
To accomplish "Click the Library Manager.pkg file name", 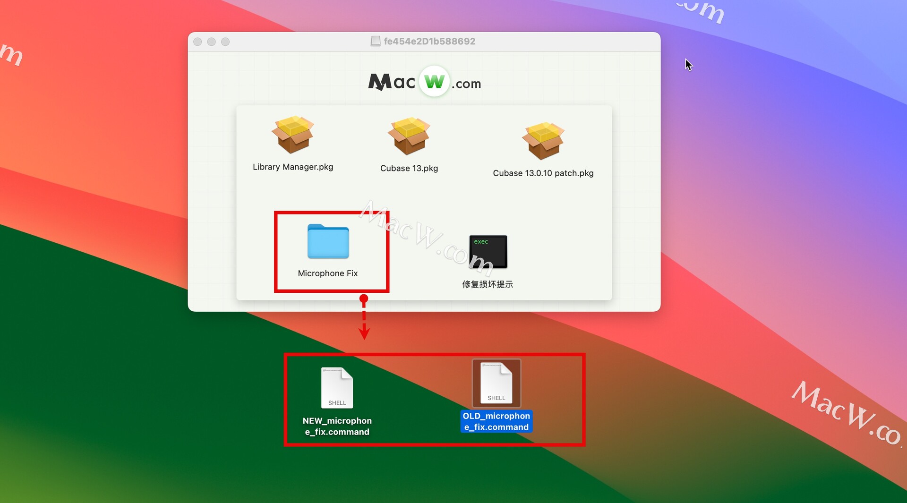I will tap(293, 167).
